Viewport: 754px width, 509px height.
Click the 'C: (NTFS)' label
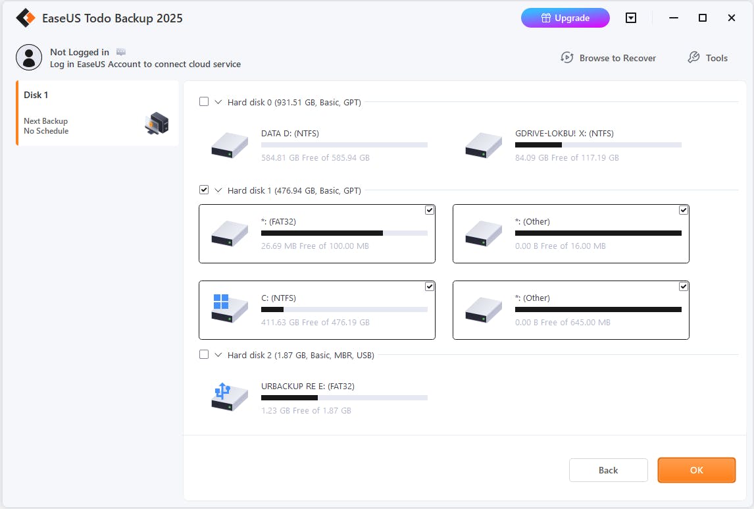coord(278,298)
